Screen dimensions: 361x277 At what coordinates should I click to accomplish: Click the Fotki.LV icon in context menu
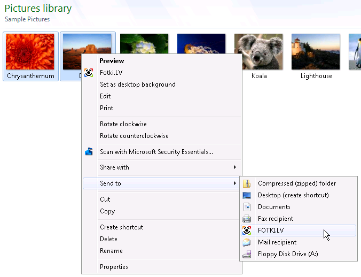click(89, 73)
